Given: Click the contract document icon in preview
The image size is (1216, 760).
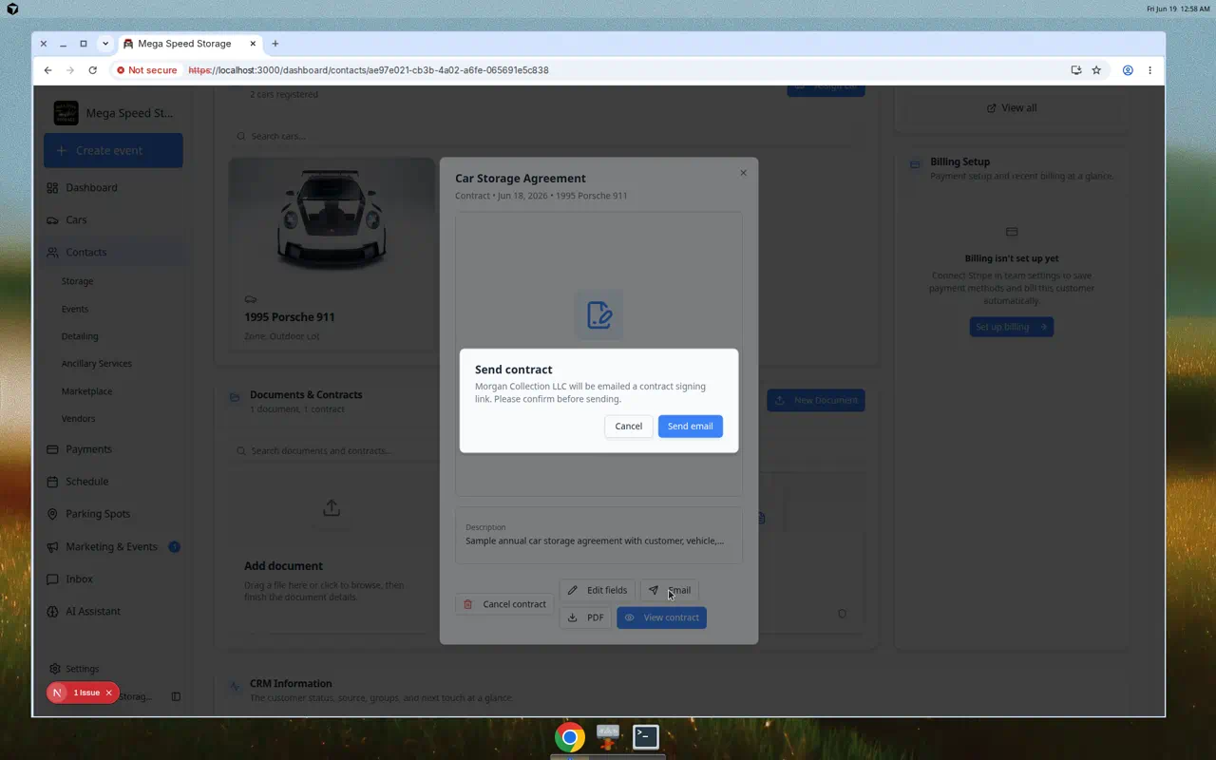Looking at the screenshot, I should pos(598,314).
